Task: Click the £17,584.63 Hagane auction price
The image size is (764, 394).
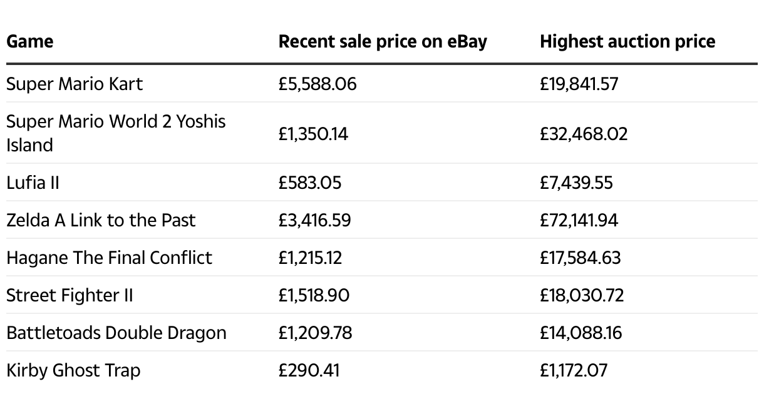Action: [581, 258]
